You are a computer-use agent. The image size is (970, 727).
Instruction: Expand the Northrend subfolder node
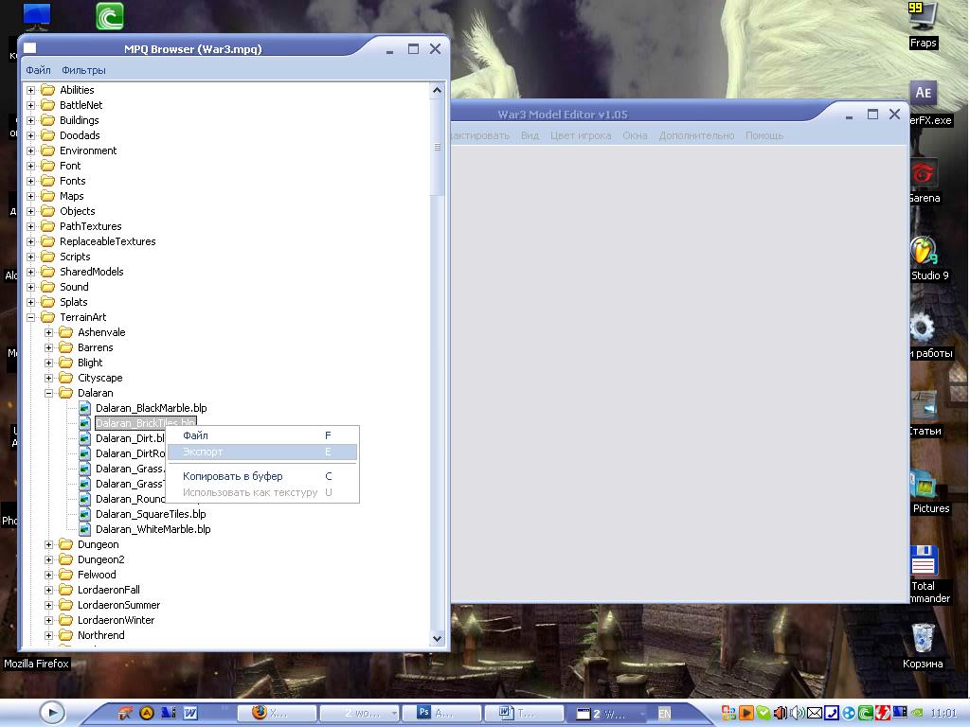click(49, 635)
